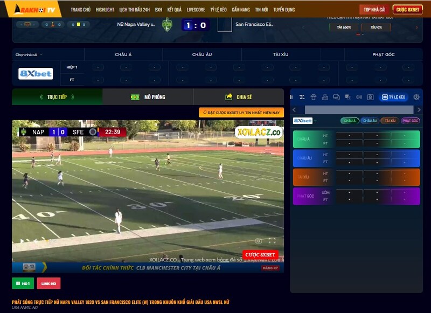Click the goal icon stat chip
This screenshot has height=313, width=431.
(27, 25)
